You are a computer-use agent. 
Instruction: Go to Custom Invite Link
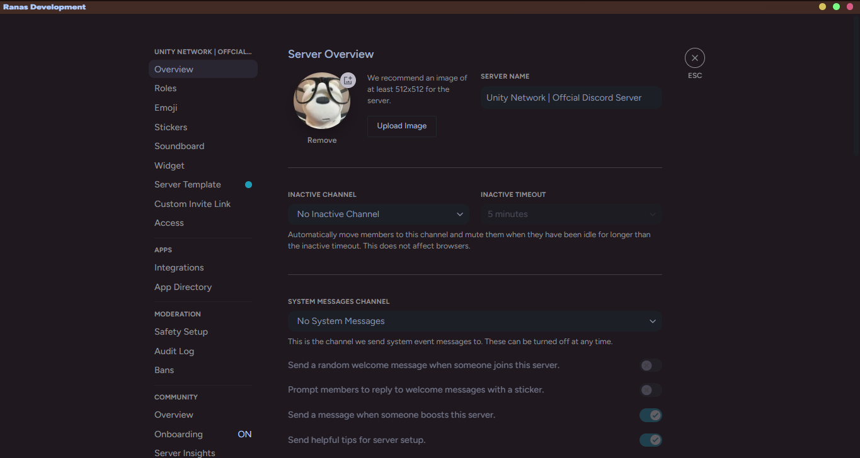(x=203, y=204)
